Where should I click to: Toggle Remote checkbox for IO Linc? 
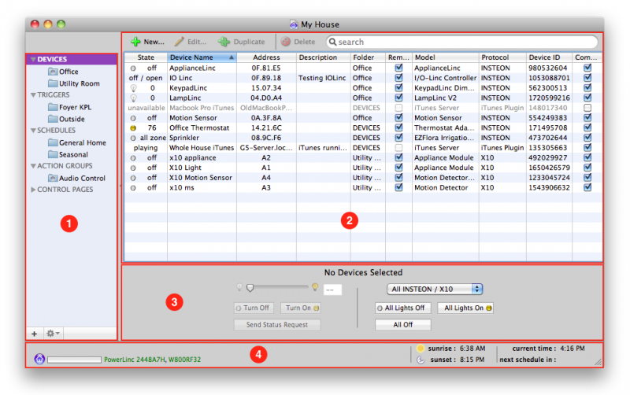click(x=398, y=77)
